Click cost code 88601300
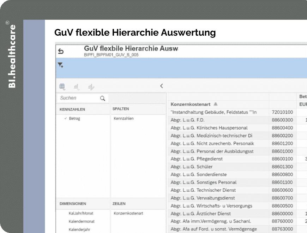307x233 pixels. (282, 167)
